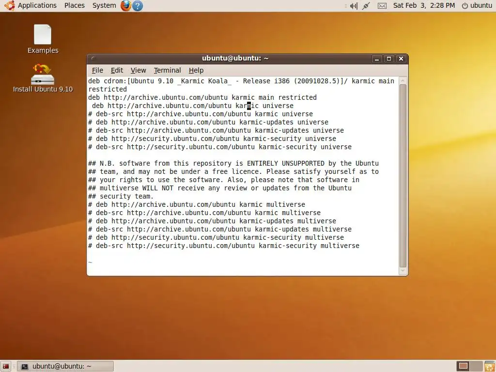The image size is (496, 372).
Task: Open the mail envelope indicator icon
Action: pos(382,6)
